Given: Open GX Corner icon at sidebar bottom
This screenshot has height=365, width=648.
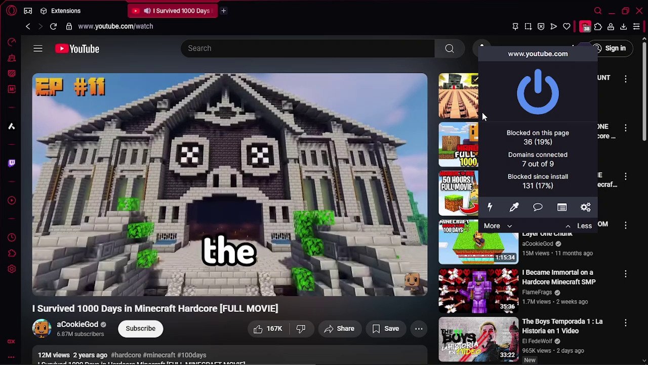Looking at the screenshot, I should click(11, 342).
